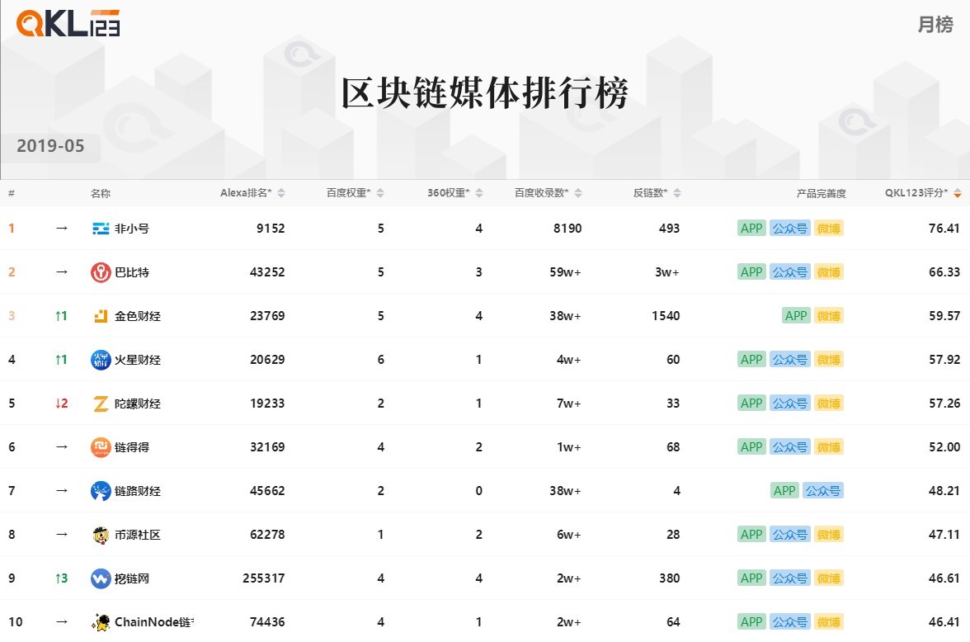The height and width of the screenshot is (642, 970).
Task: Click the 链得得 logo icon
Action: (101, 447)
